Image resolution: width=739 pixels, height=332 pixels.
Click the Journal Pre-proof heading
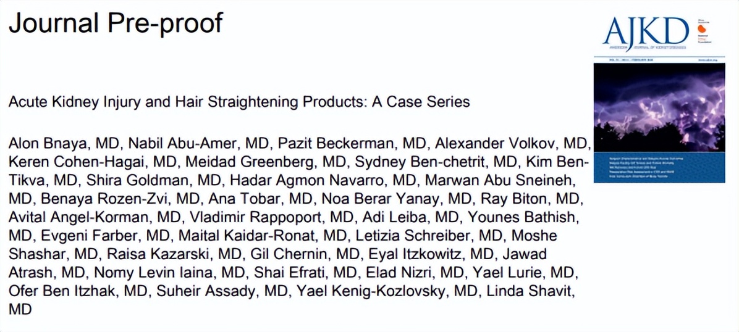[115, 23]
